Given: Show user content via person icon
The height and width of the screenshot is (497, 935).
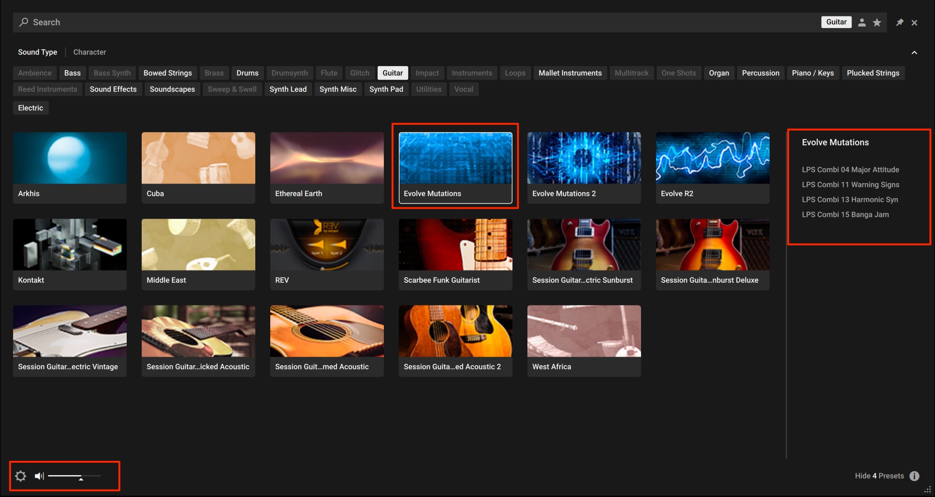Looking at the screenshot, I should [862, 22].
